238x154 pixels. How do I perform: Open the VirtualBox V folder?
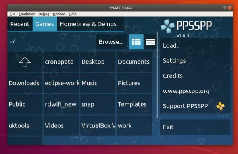98,125
